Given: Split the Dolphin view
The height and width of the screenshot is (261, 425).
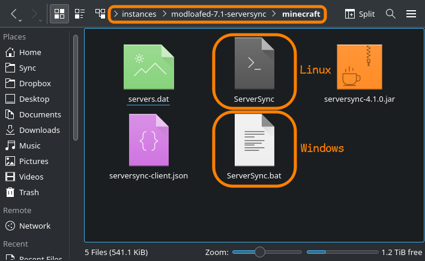Looking at the screenshot, I should (360, 13).
